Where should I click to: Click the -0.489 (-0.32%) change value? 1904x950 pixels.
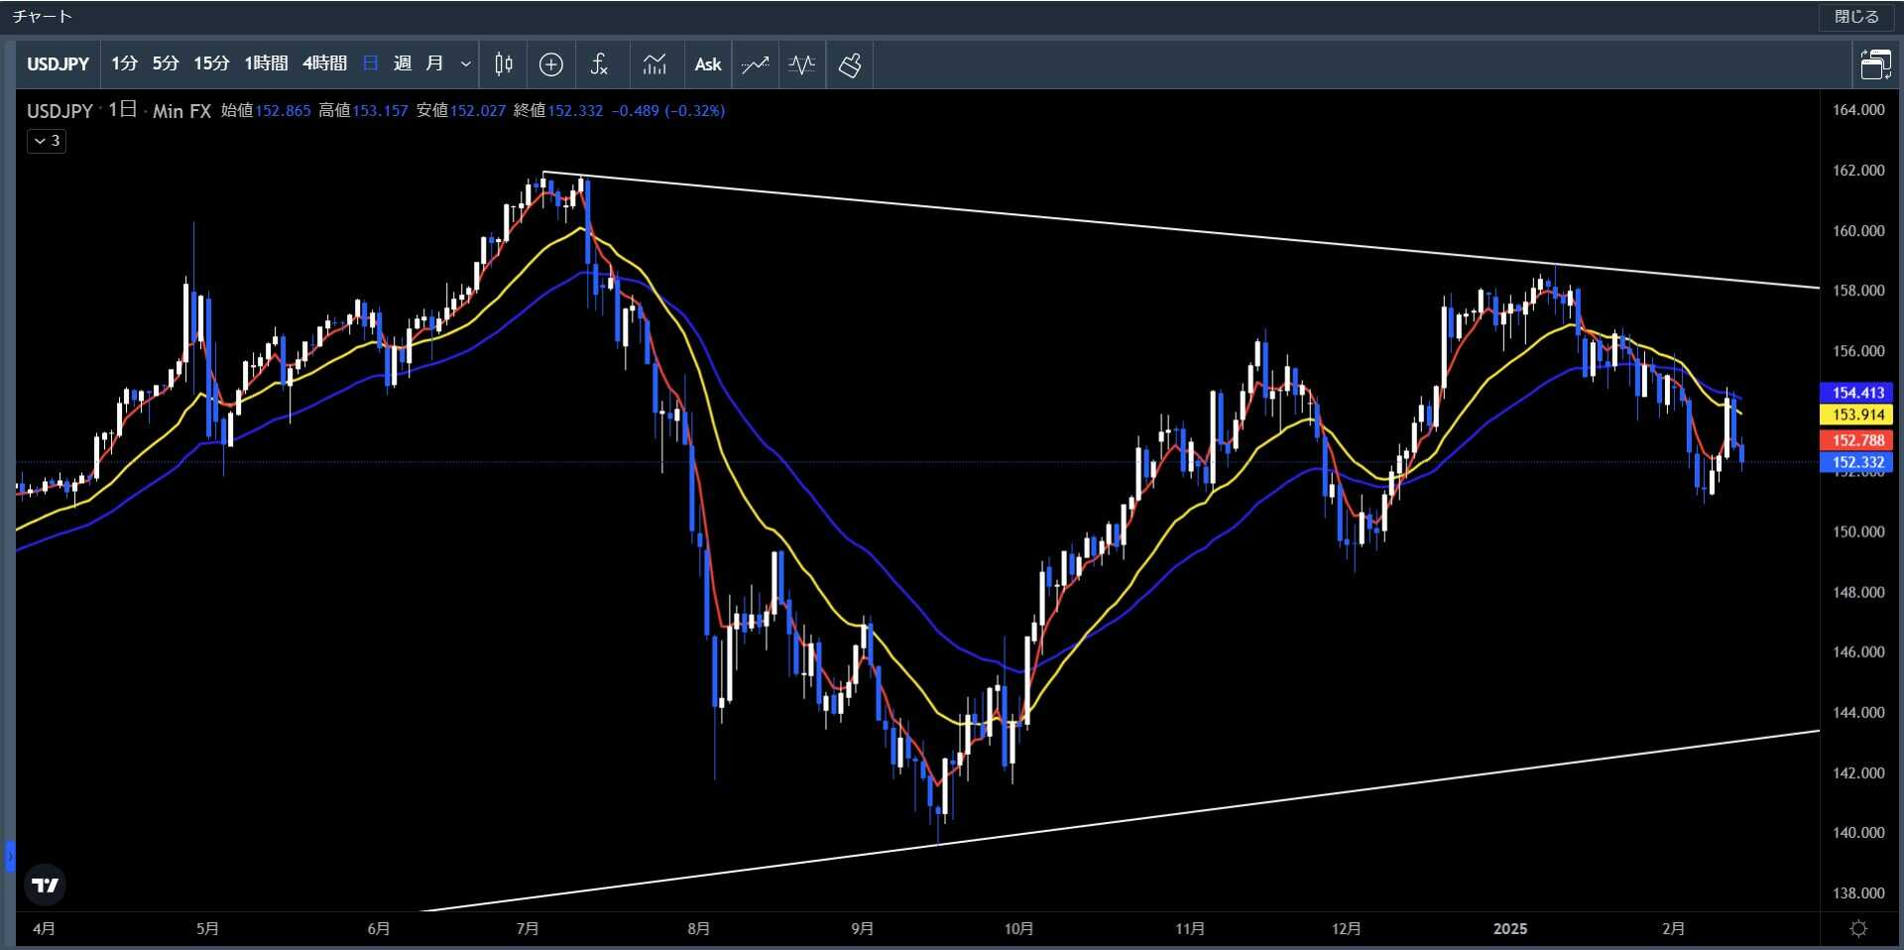[668, 111]
